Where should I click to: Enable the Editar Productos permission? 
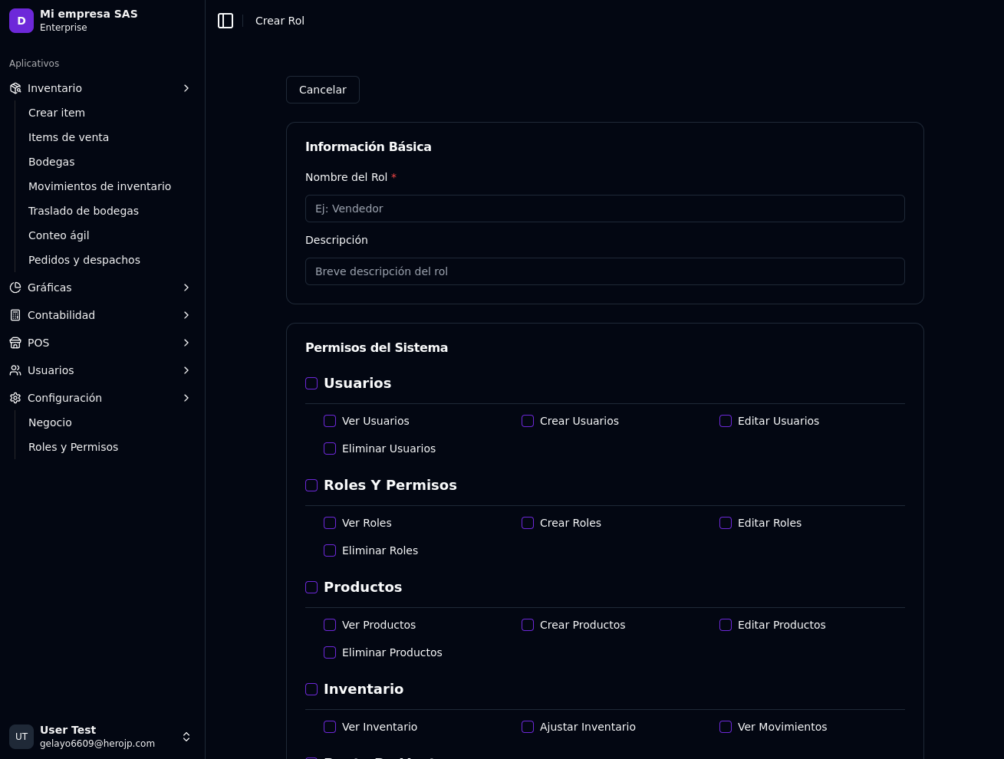click(726, 625)
